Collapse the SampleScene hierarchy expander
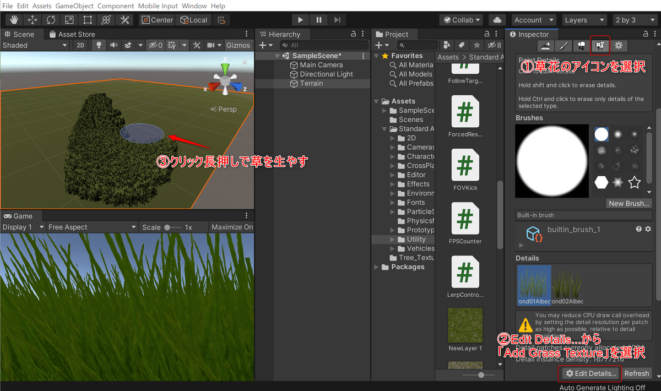 [x=278, y=56]
